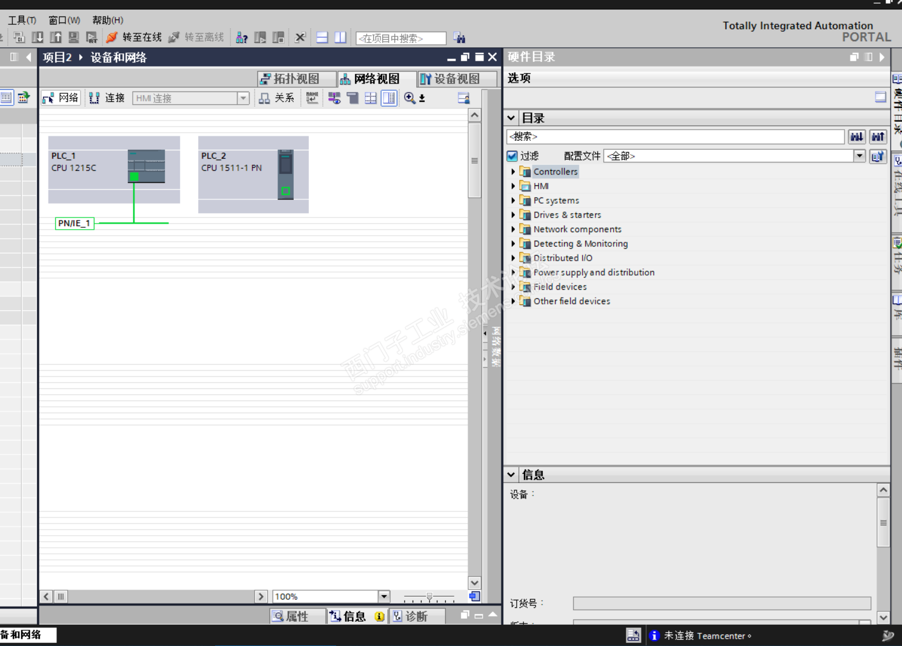Select the Distributed I/O catalog item

click(x=563, y=258)
